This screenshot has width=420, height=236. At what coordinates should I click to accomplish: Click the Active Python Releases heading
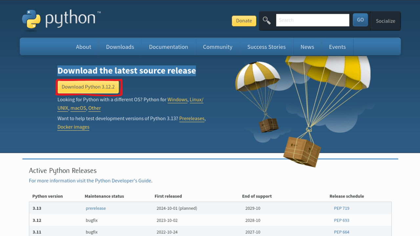(x=63, y=171)
